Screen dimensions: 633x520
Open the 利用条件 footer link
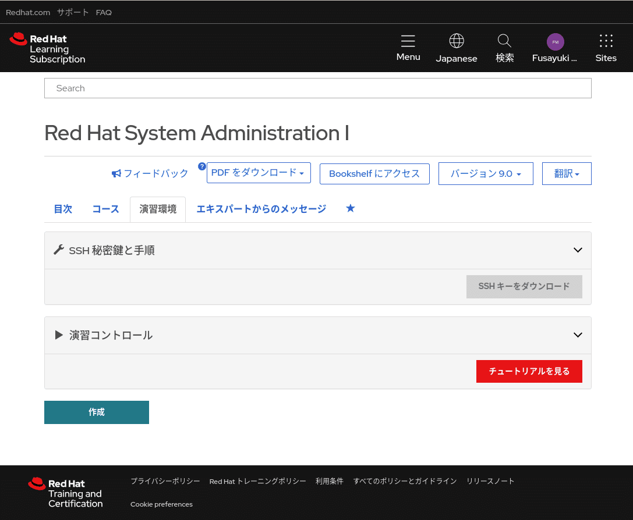click(x=330, y=481)
